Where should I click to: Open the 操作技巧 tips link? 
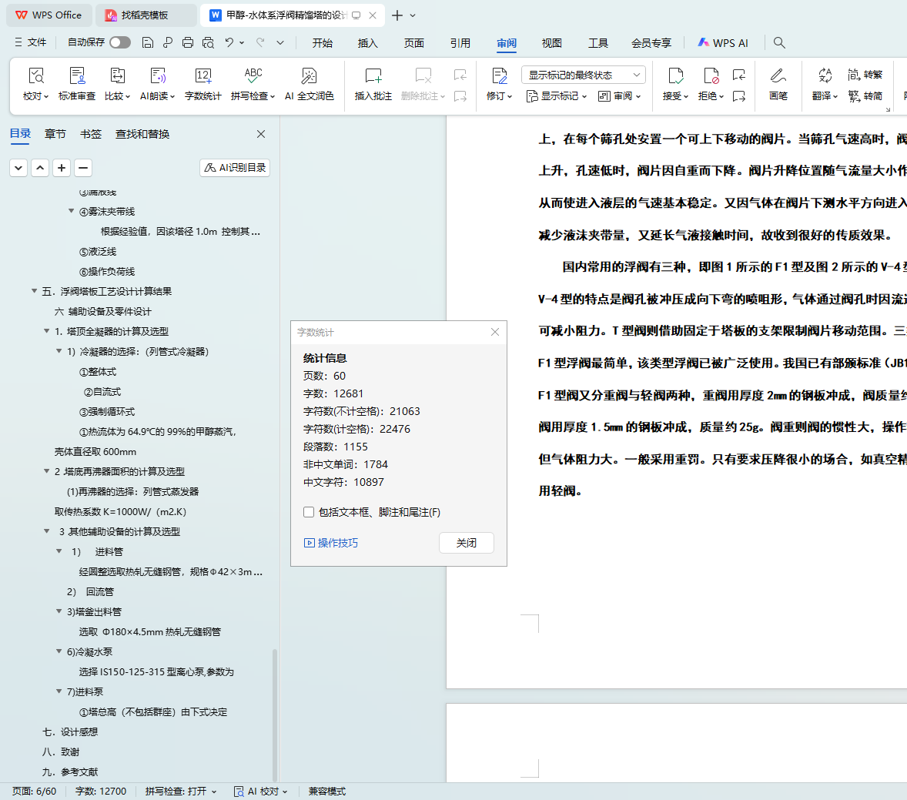[331, 543]
